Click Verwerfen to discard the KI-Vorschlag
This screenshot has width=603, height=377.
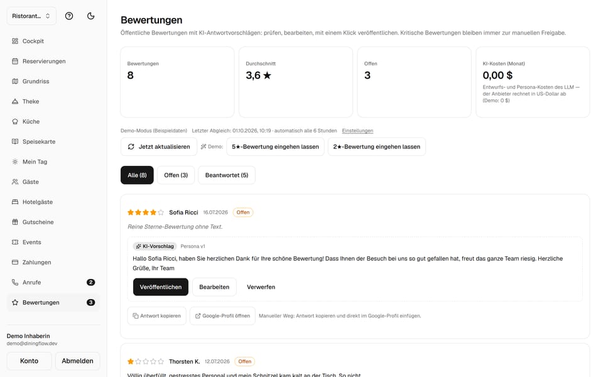(x=261, y=287)
